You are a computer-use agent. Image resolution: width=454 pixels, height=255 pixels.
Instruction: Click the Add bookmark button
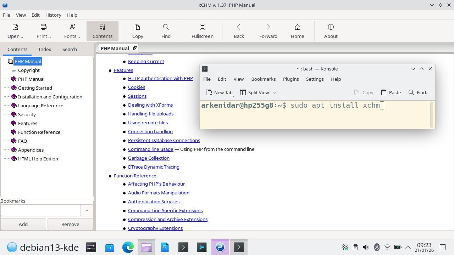click(23, 224)
